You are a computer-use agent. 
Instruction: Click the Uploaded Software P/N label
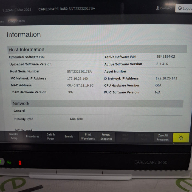point(27,57)
